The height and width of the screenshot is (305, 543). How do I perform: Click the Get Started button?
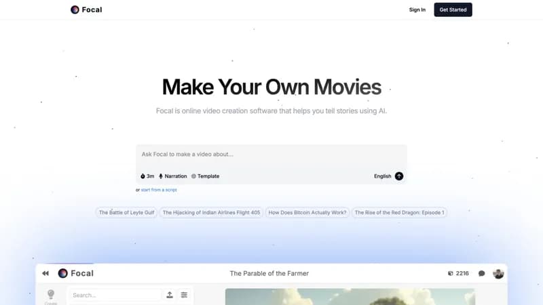pyautogui.click(x=453, y=9)
